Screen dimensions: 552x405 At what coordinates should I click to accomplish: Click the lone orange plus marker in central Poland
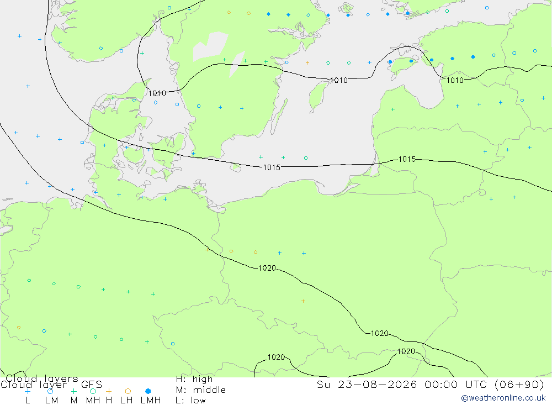[303, 301]
